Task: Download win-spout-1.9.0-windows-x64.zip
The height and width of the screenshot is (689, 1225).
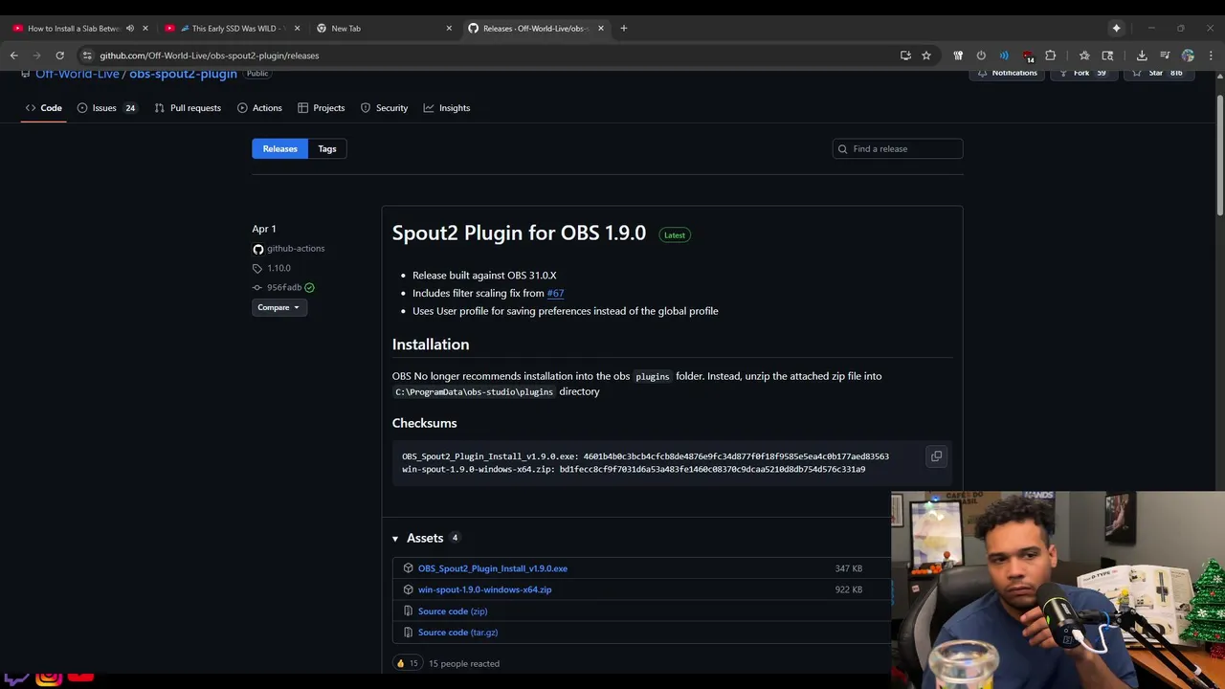Action: point(485,589)
